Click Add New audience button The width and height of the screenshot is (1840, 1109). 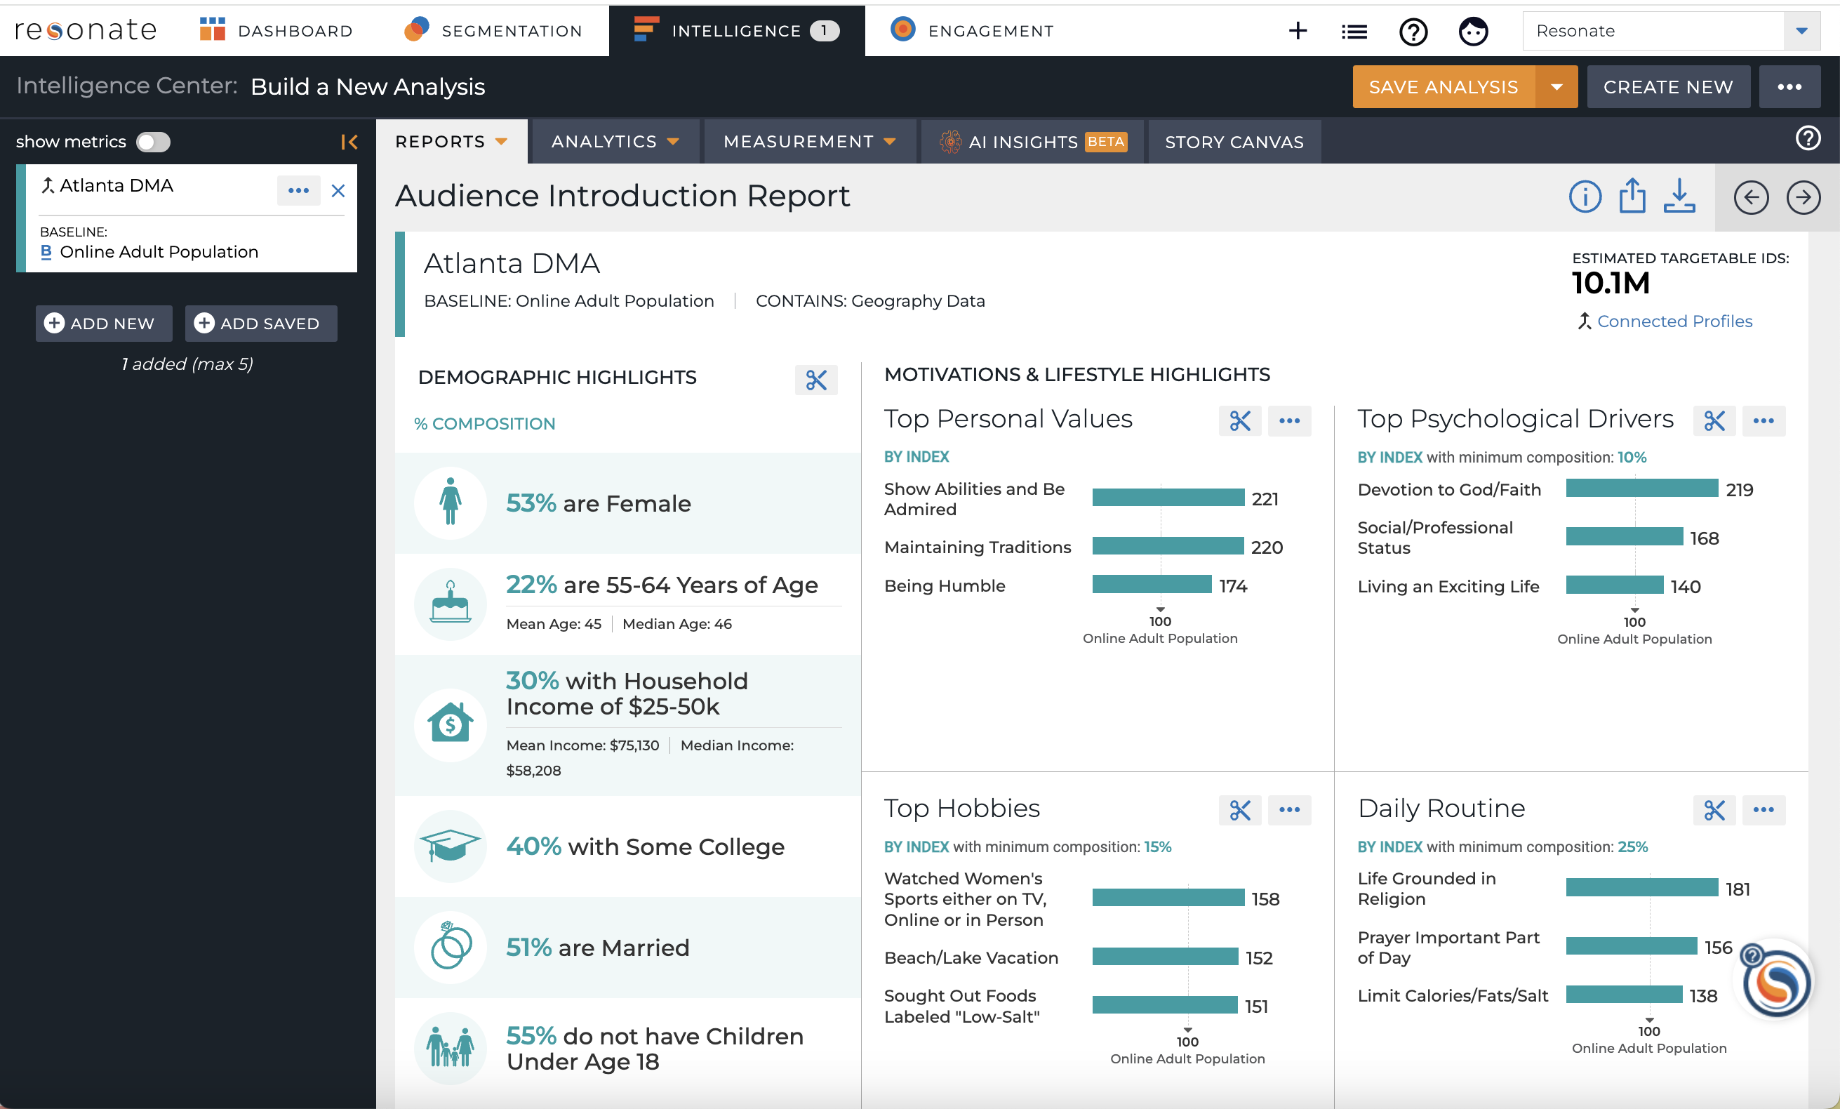tap(104, 324)
